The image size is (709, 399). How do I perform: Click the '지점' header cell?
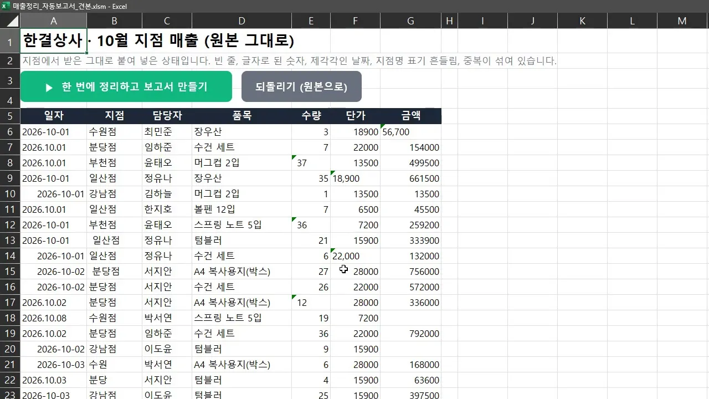pyautogui.click(x=114, y=116)
